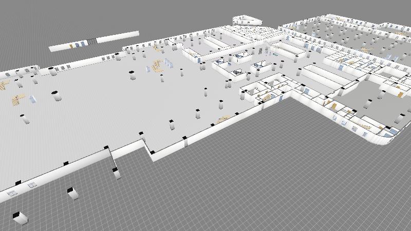Image resolution: width=411 pixels, height=231 pixels.
Task: Select the blue window pair on lower-left wall
Action: [x=33, y=184]
